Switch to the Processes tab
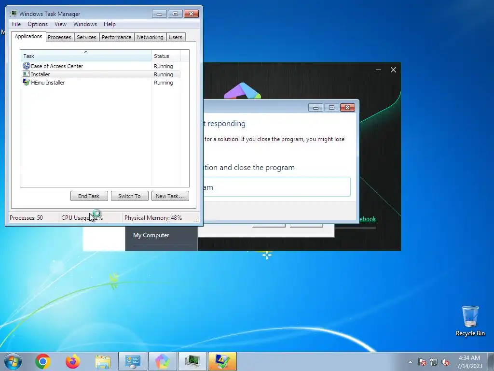The height and width of the screenshot is (371, 494). tap(59, 37)
